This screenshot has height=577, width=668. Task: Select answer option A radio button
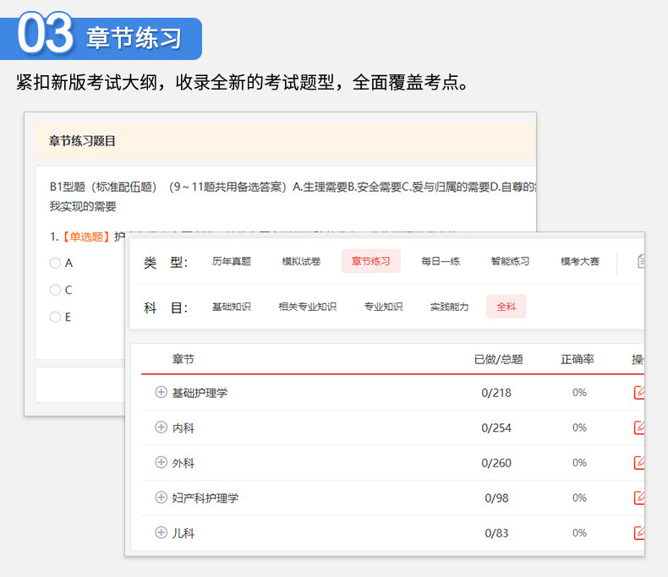tap(55, 263)
